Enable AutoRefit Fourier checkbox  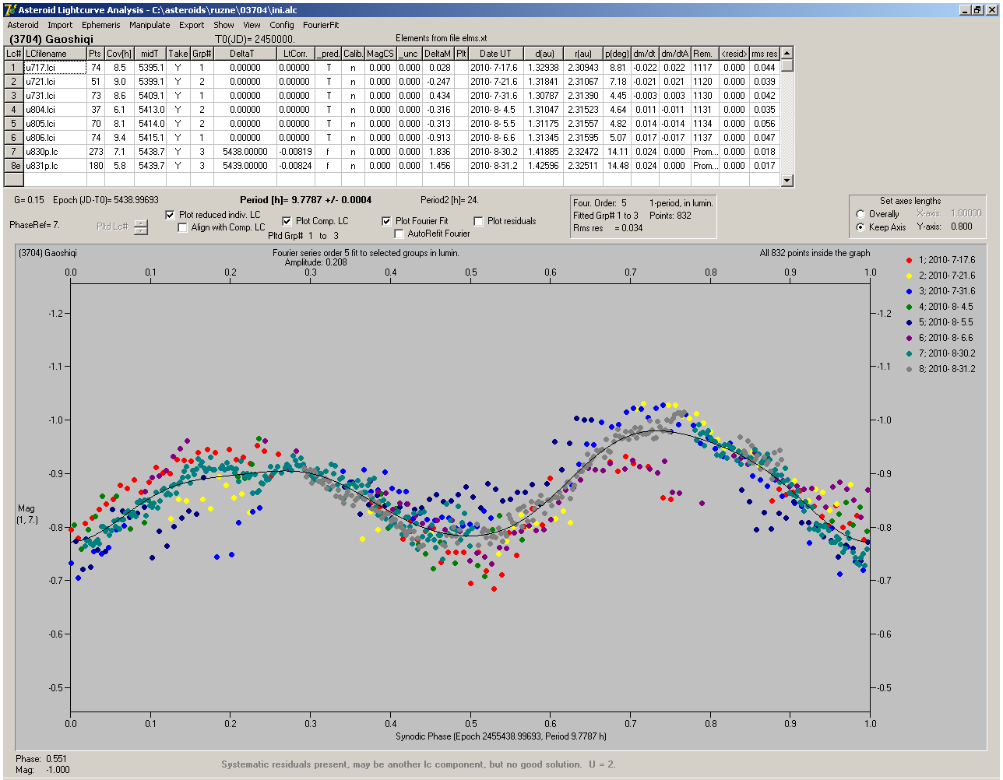399,234
